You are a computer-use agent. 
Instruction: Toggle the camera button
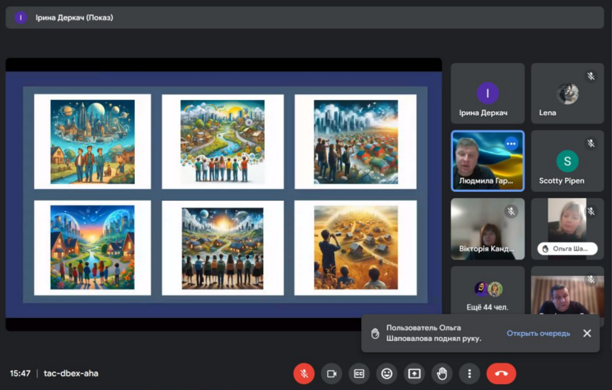coord(332,373)
